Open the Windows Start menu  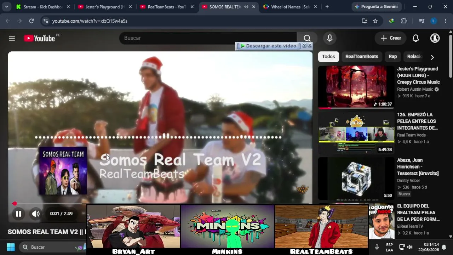11,247
